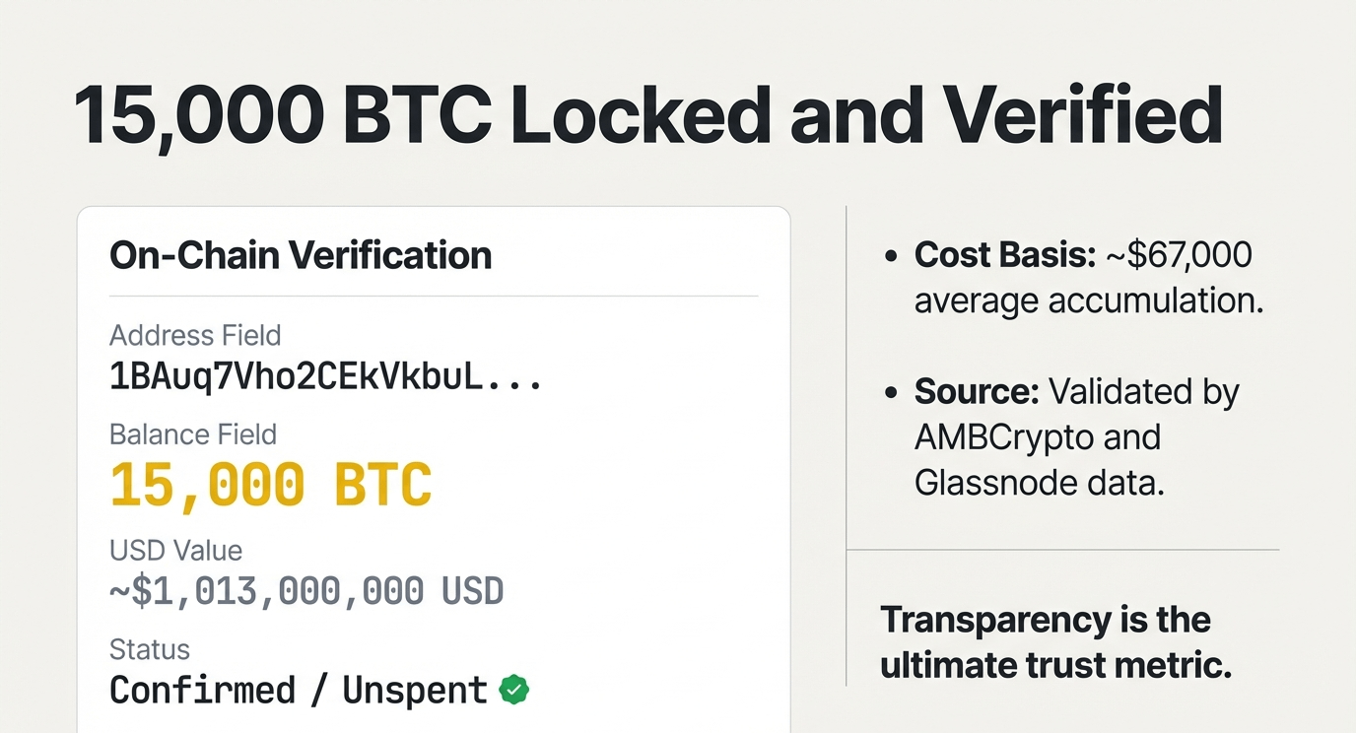The height and width of the screenshot is (733, 1356).
Task: Click the USD Value label
Action: coord(175,550)
